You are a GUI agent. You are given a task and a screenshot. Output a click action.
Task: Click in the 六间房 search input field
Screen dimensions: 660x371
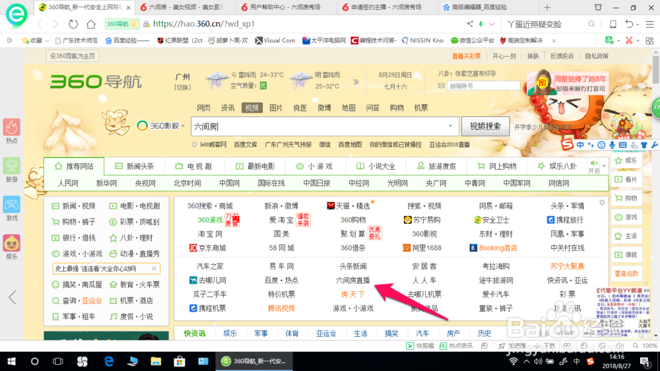point(323,126)
